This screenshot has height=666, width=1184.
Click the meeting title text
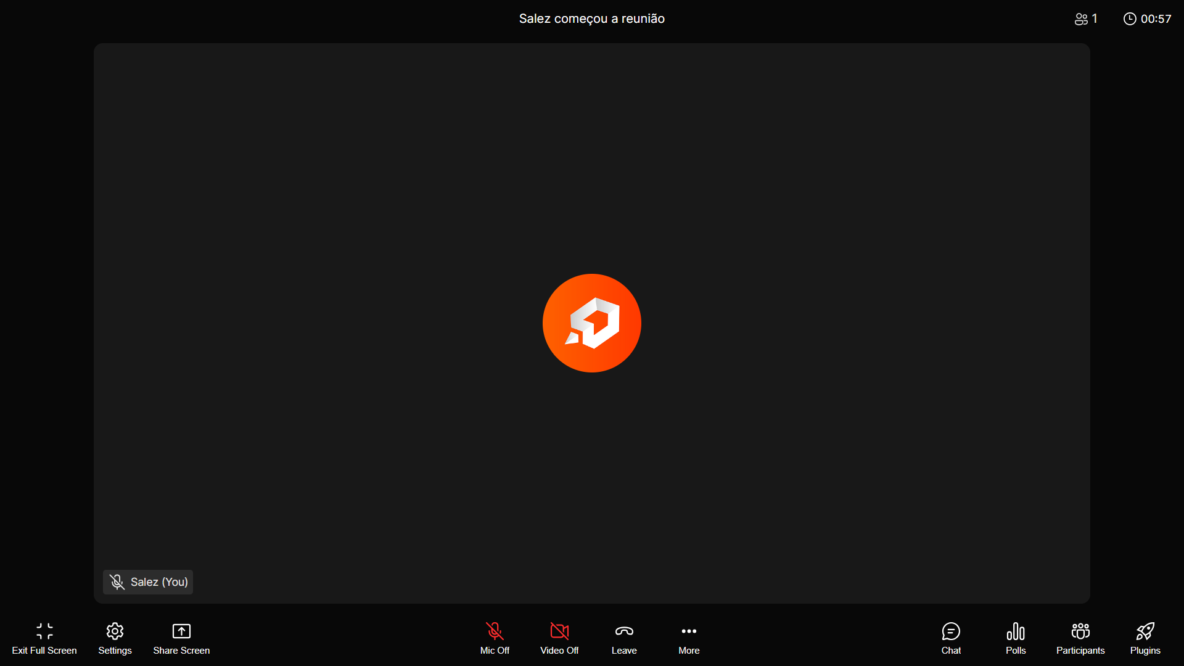[592, 19]
